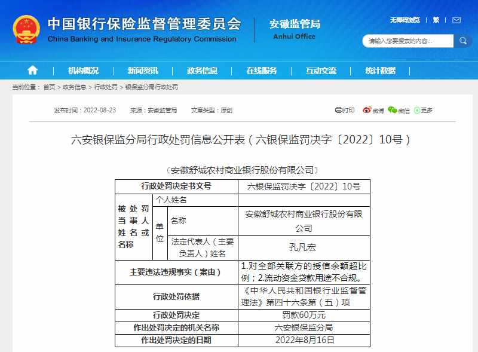Click the 行政处罚决定 label cell
Image resolution: width=478 pixels, height=352 pixels.
pyautogui.click(x=176, y=316)
